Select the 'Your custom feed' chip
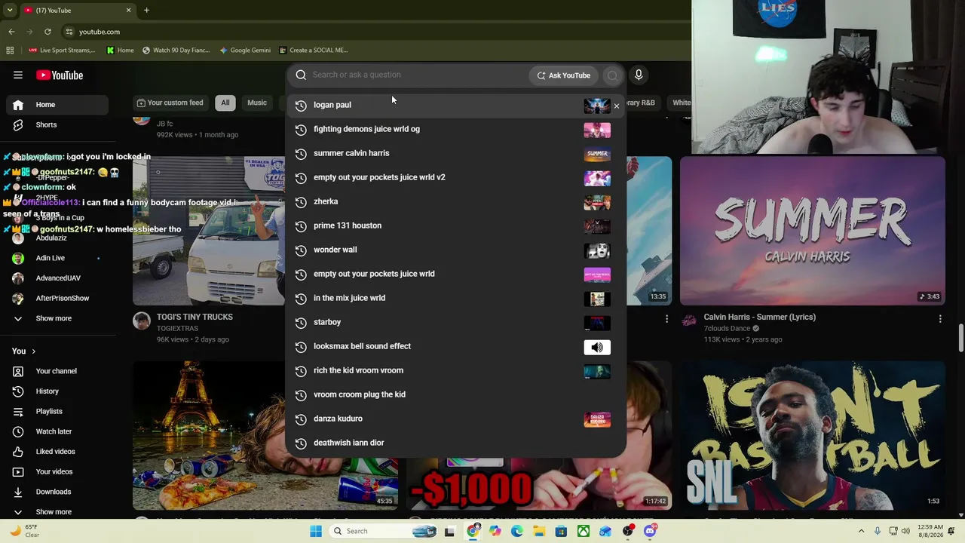965x543 pixels. point(170,103)
